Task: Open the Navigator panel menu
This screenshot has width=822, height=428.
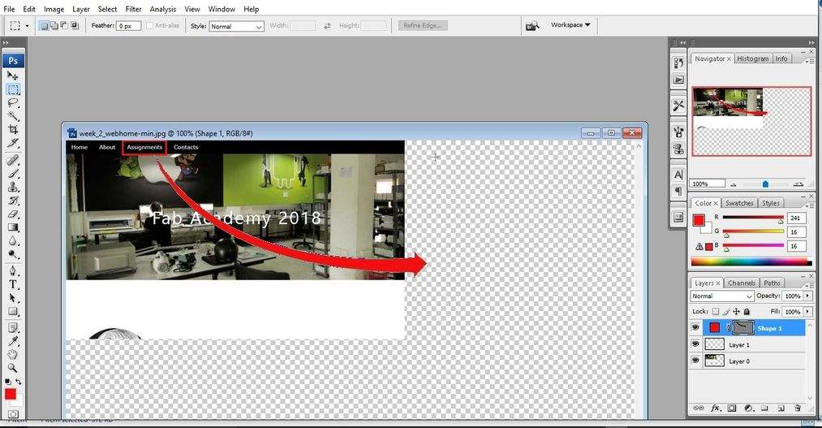Action: click(x=811, y=62)
